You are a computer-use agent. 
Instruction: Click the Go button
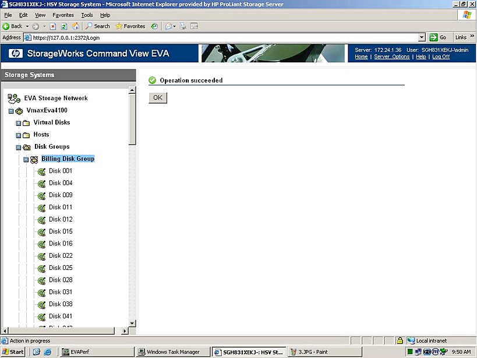[x=438, y=37]
